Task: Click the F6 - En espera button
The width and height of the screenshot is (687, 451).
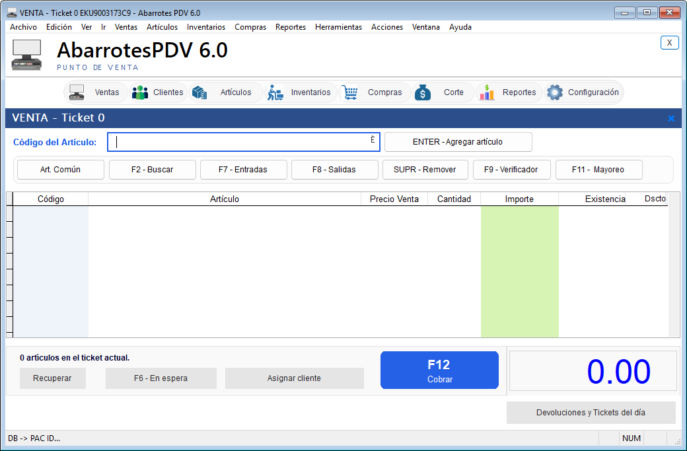Action: coord(161,378)
